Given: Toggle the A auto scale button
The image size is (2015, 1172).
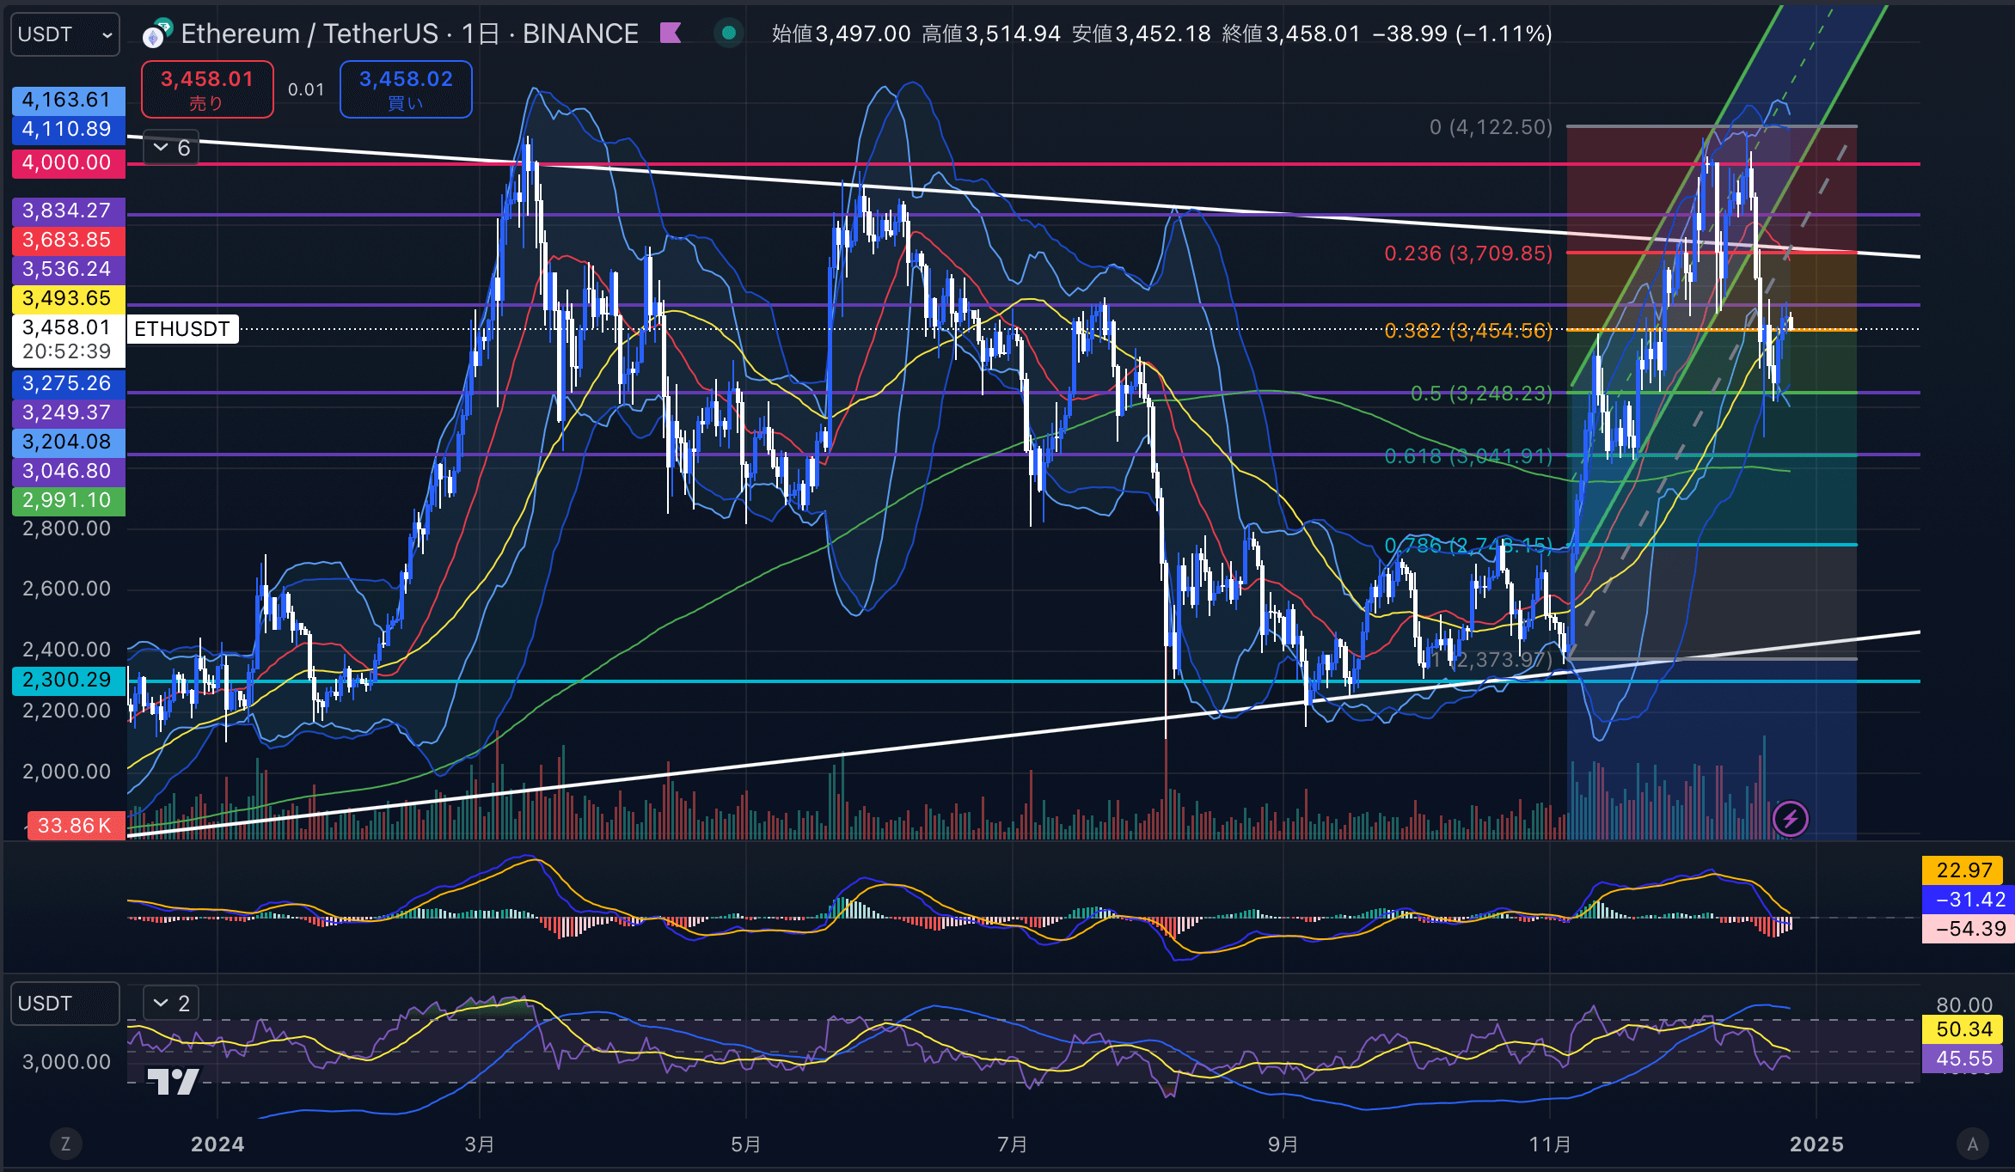Looking at the screenshot, I should [x=1973, y=1144].
